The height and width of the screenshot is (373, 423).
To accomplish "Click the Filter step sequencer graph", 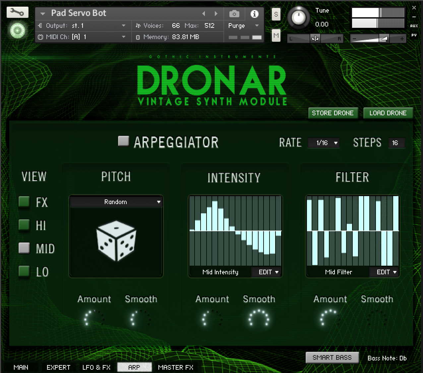I will pos(353,231).
